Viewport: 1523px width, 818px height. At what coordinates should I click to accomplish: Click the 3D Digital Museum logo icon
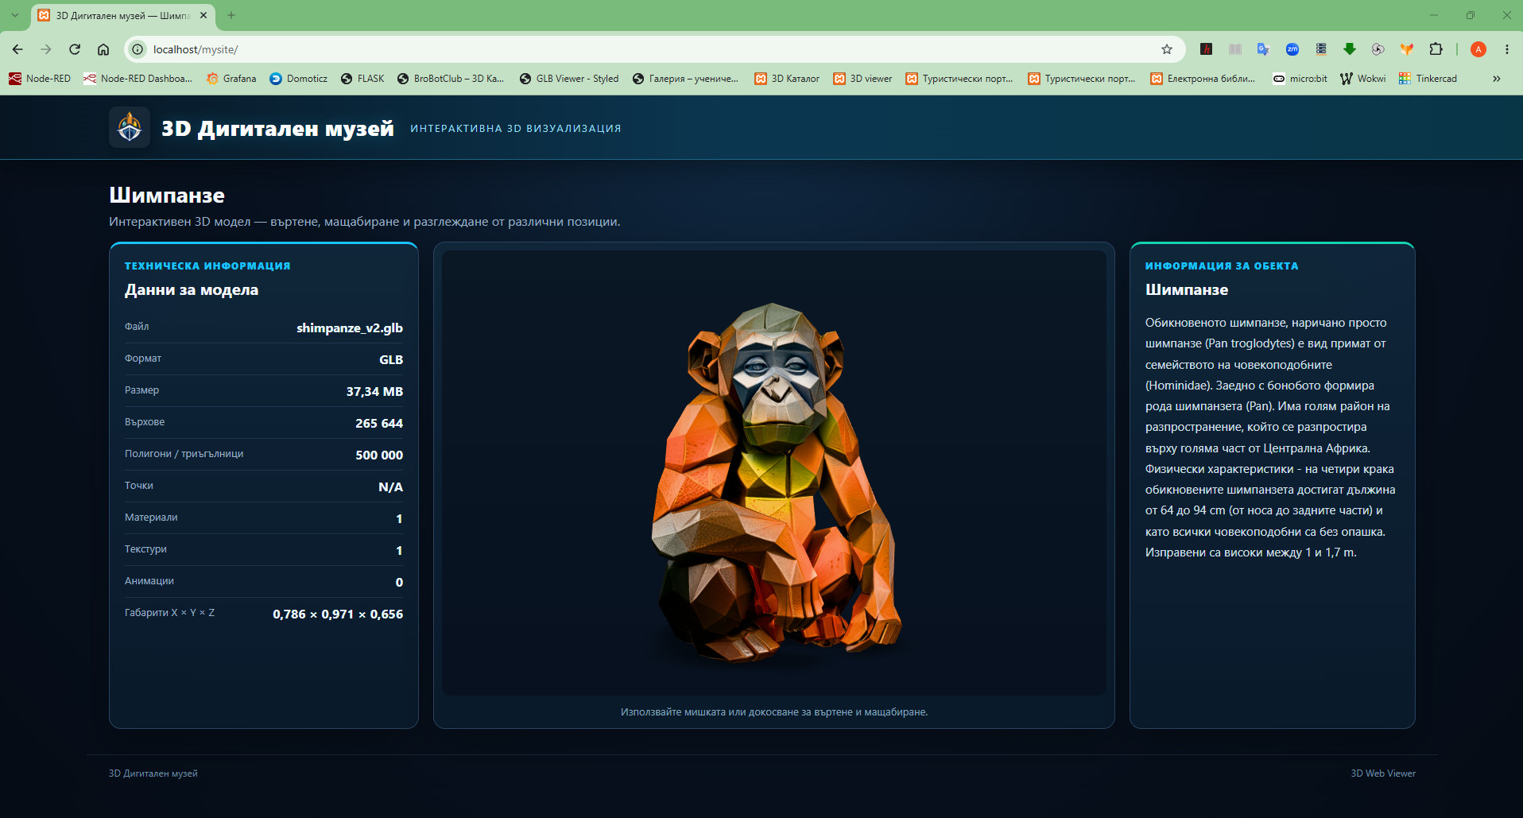[x=130, y=127]
